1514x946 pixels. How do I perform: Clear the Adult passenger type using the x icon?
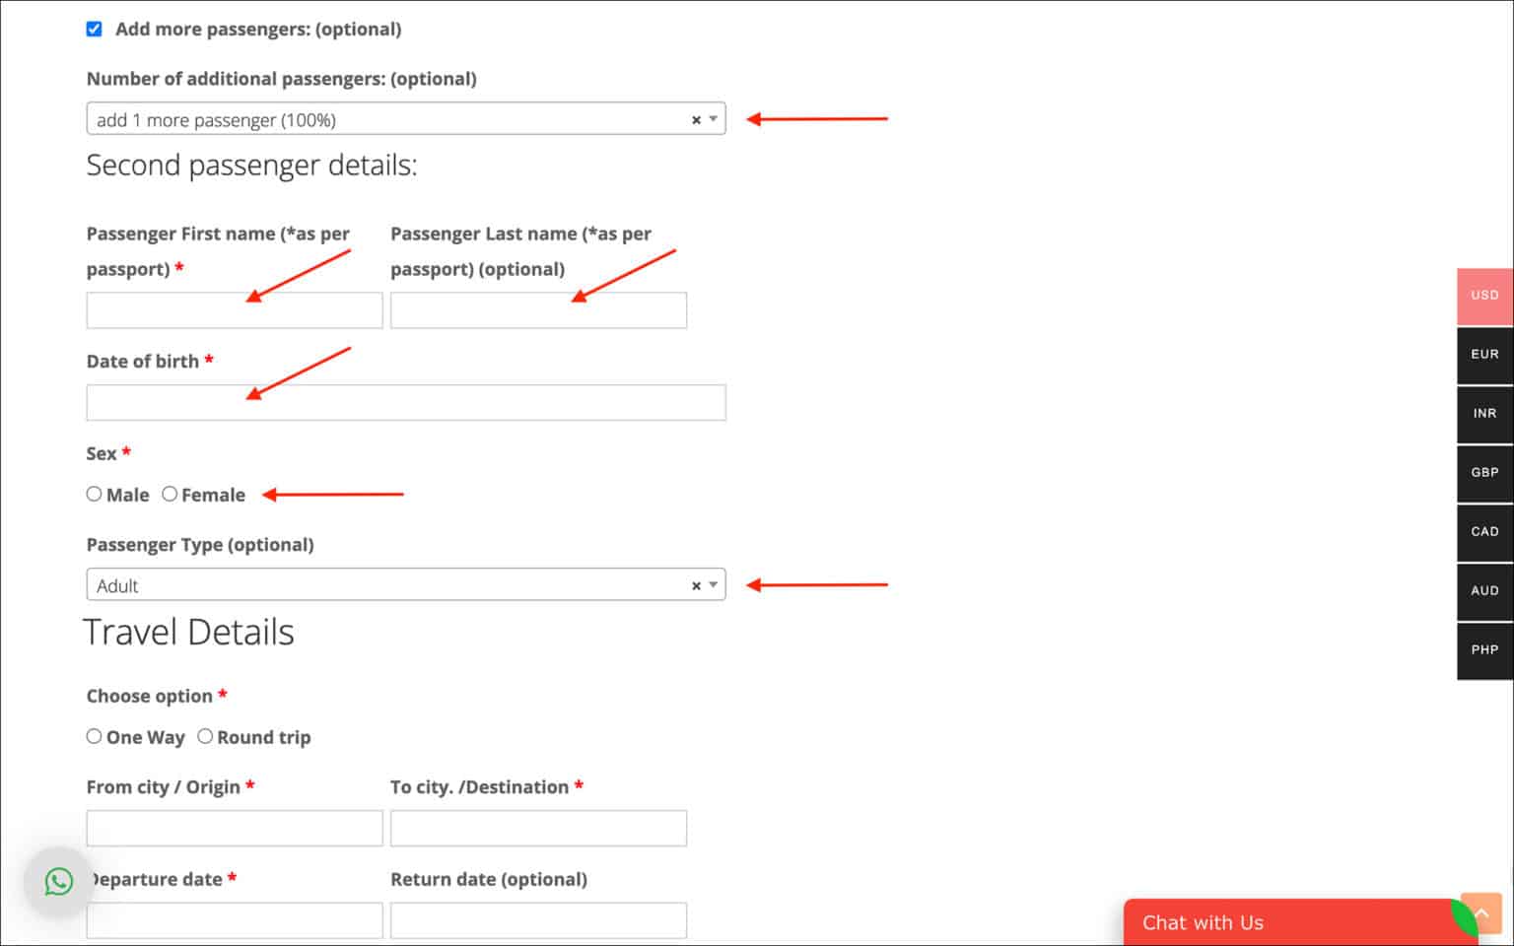(x=696, y=584)
